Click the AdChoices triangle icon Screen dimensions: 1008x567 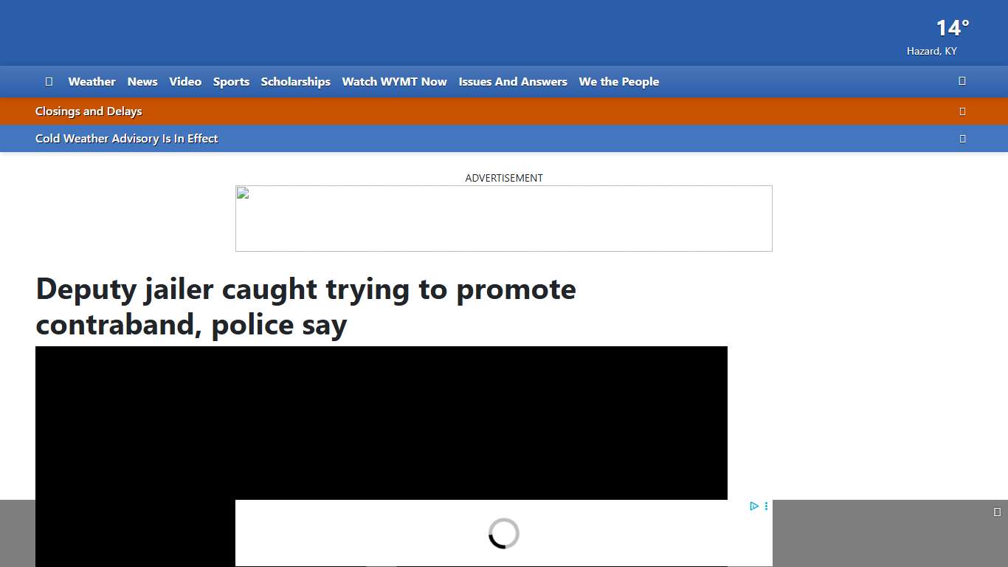click(x=753, y=506)
